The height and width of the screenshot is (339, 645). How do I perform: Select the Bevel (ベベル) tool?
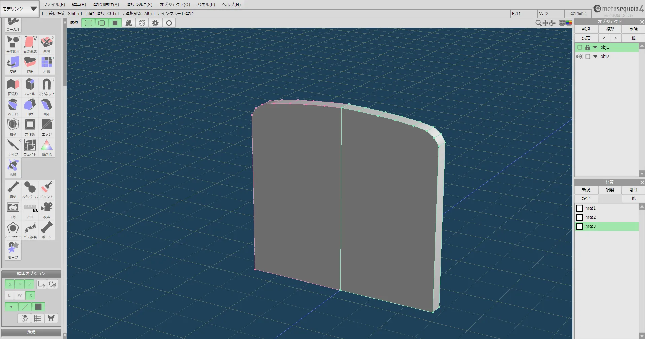30,86
